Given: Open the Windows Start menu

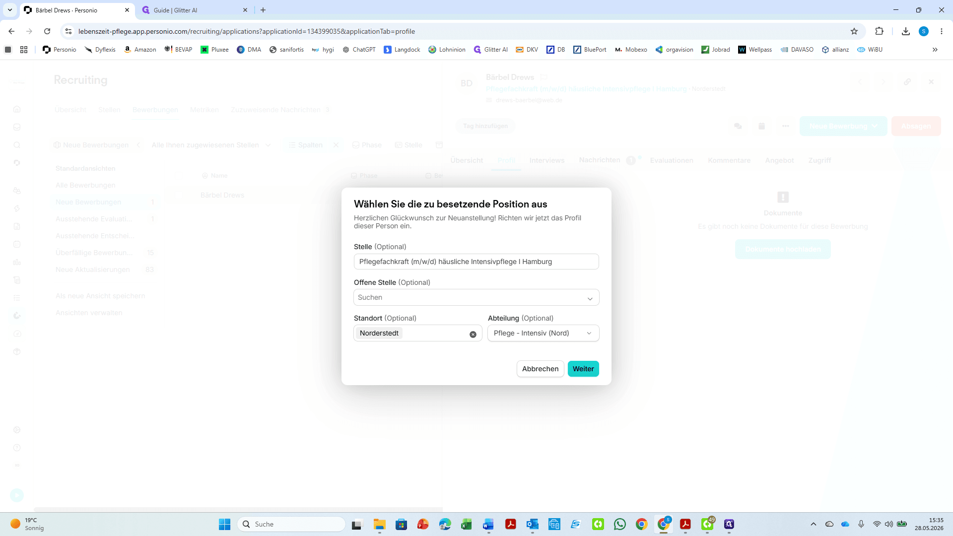Looking at the screenshot, I should coord(225,524).
